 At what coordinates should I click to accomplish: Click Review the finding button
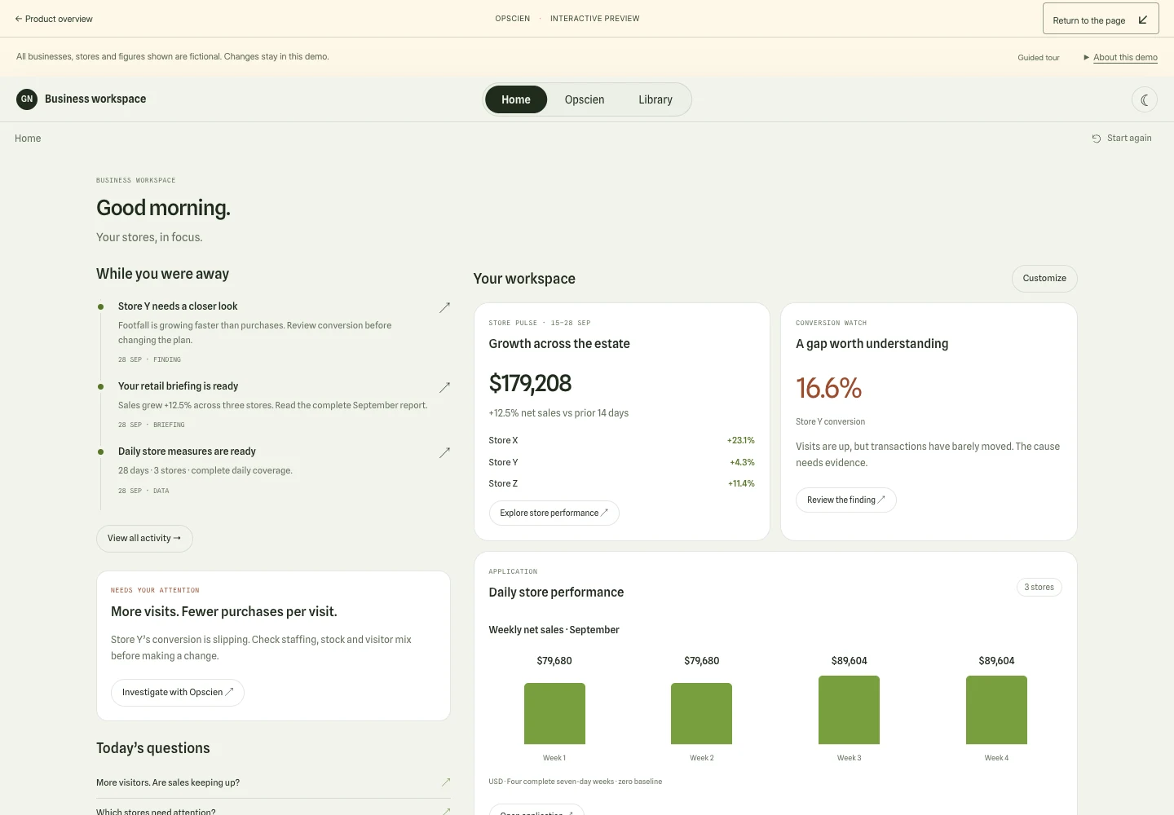[846, 500]
